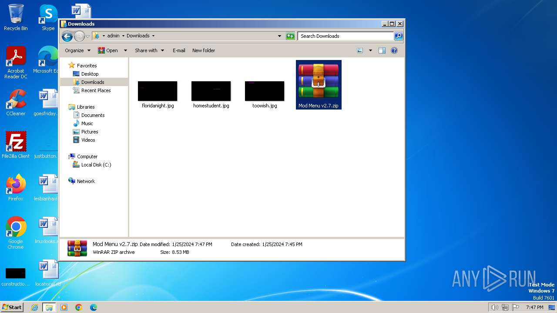Click the volume speaker tray icon
The image size is (557, 313).
(494, 307)
